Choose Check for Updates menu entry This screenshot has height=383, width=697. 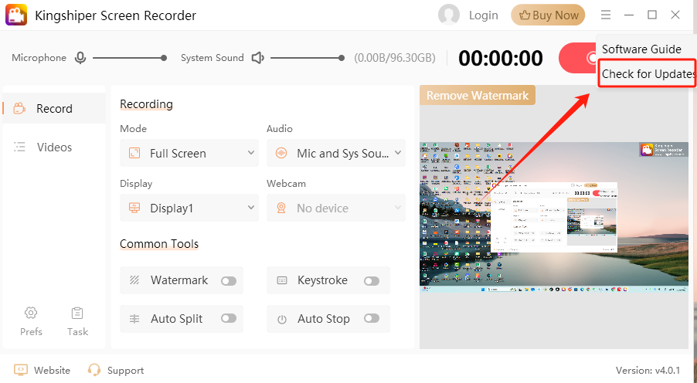click(x=646, y=74)
